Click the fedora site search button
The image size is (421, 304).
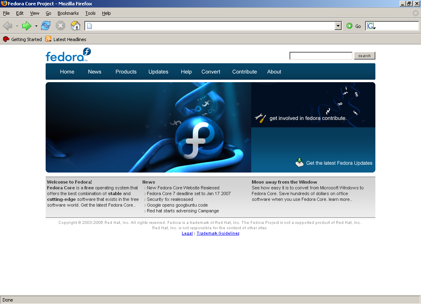[x=364, y=55]
